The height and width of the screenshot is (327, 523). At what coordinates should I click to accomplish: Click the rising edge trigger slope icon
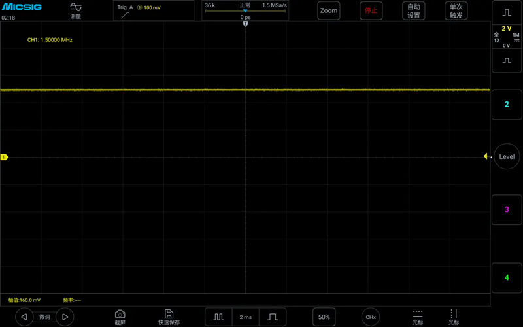pos(124,15)
